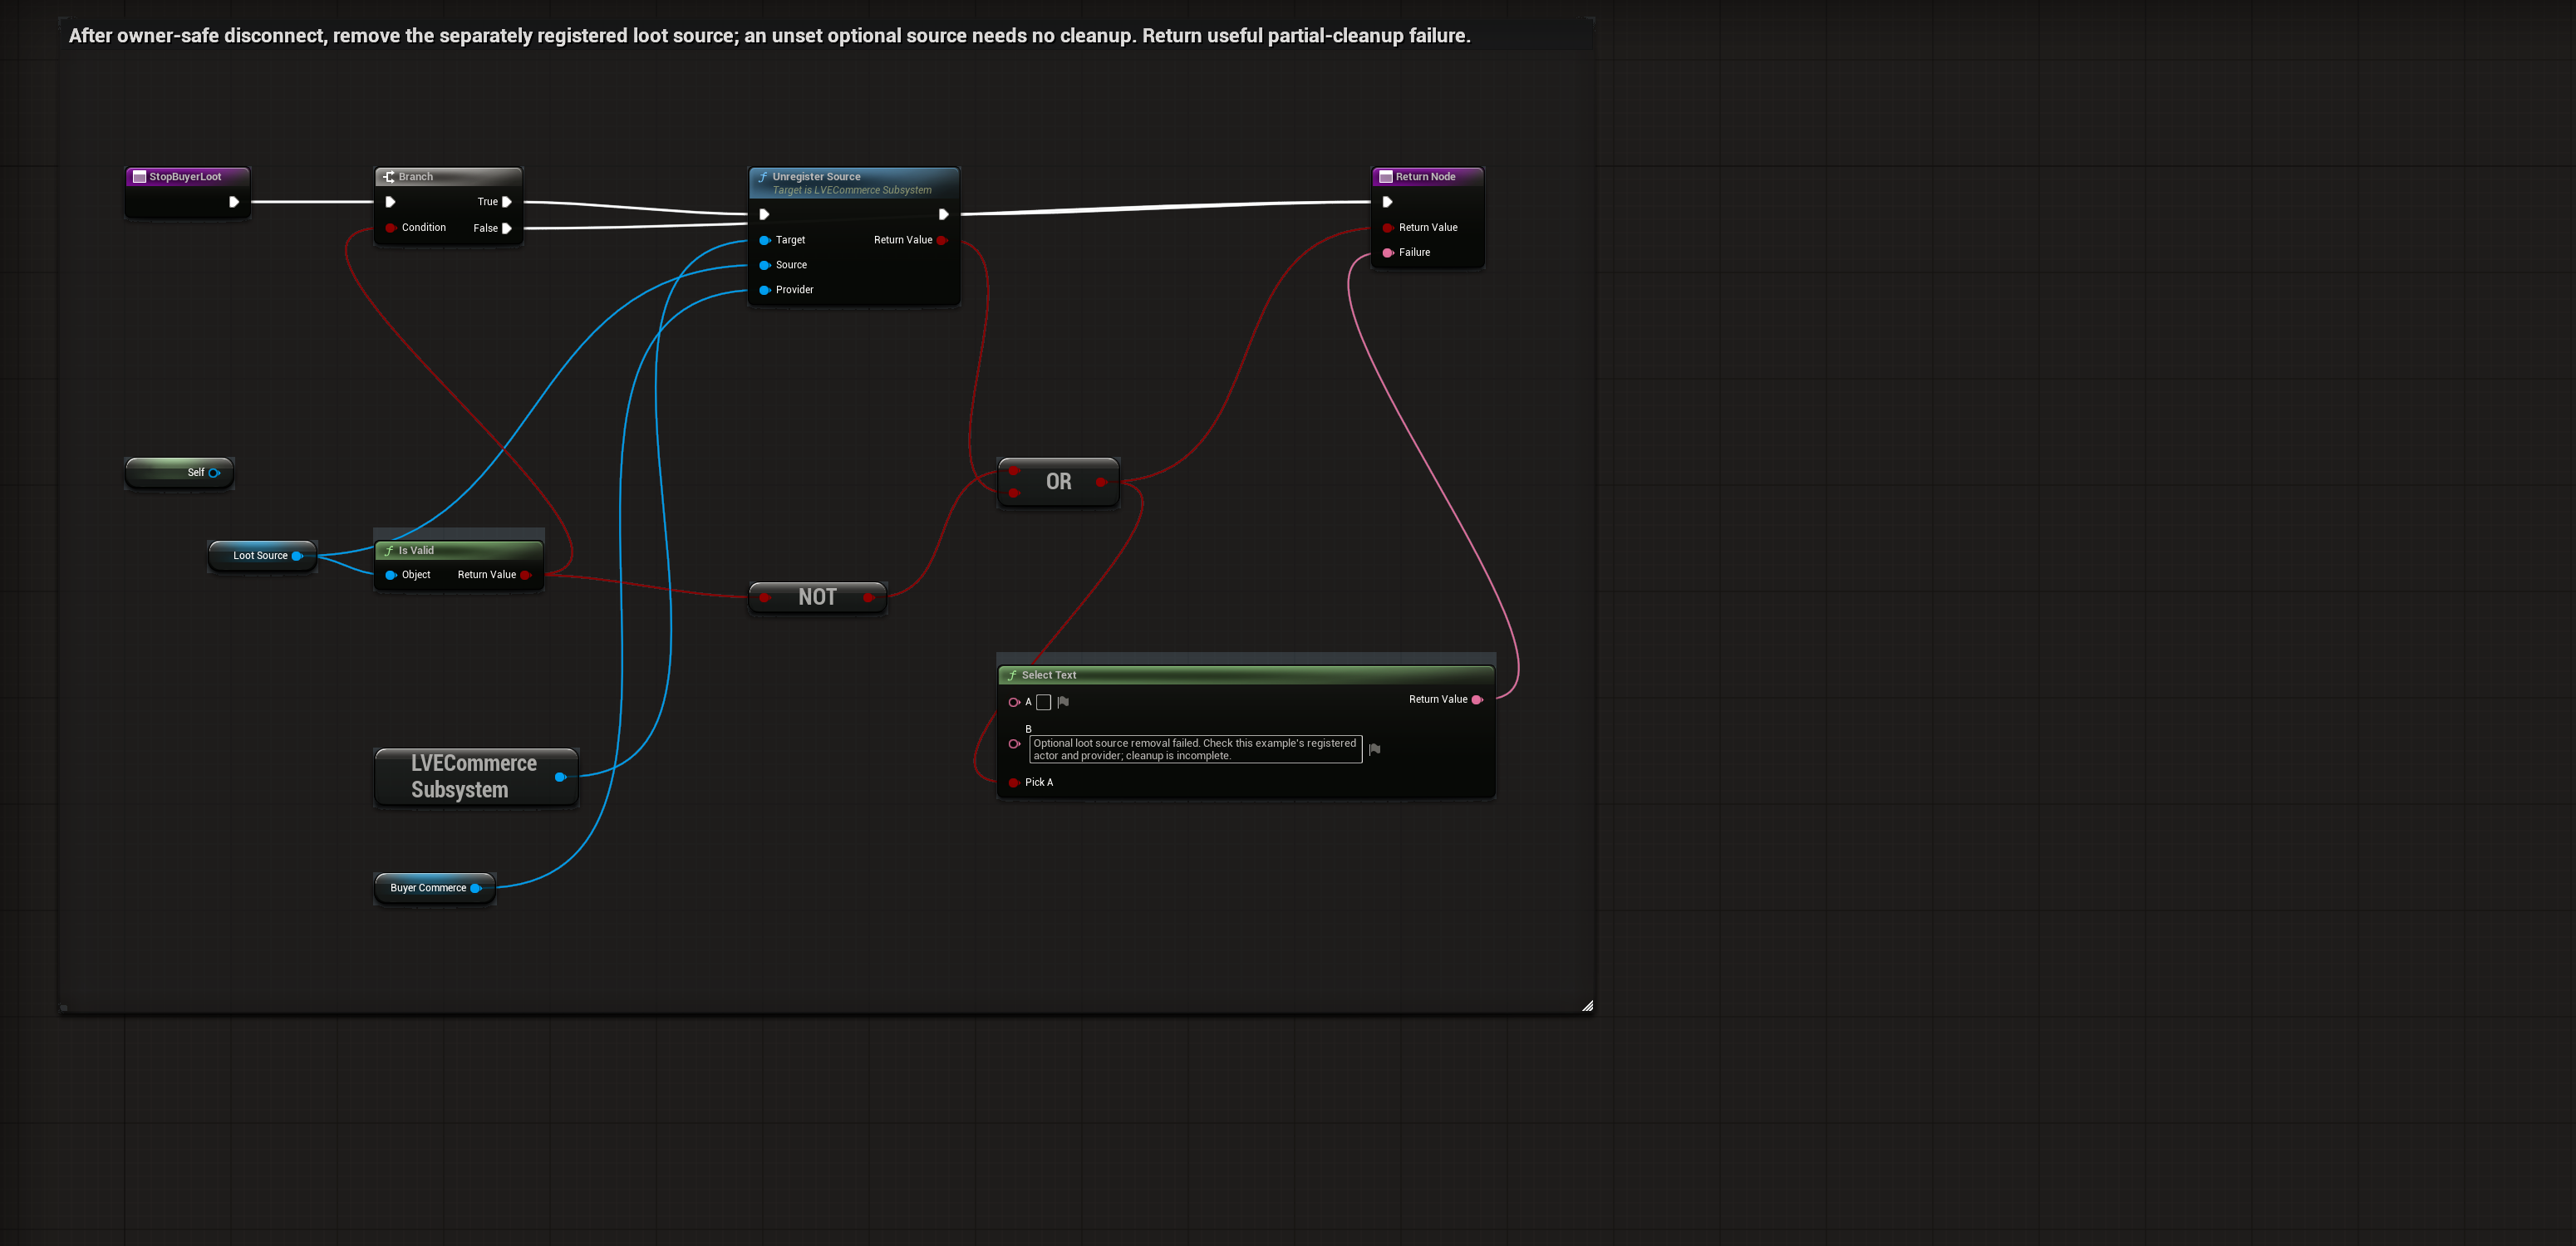Select the Select Text node title
2576x1246 pixels.
pyautogui.click(x=1049, y=675)
